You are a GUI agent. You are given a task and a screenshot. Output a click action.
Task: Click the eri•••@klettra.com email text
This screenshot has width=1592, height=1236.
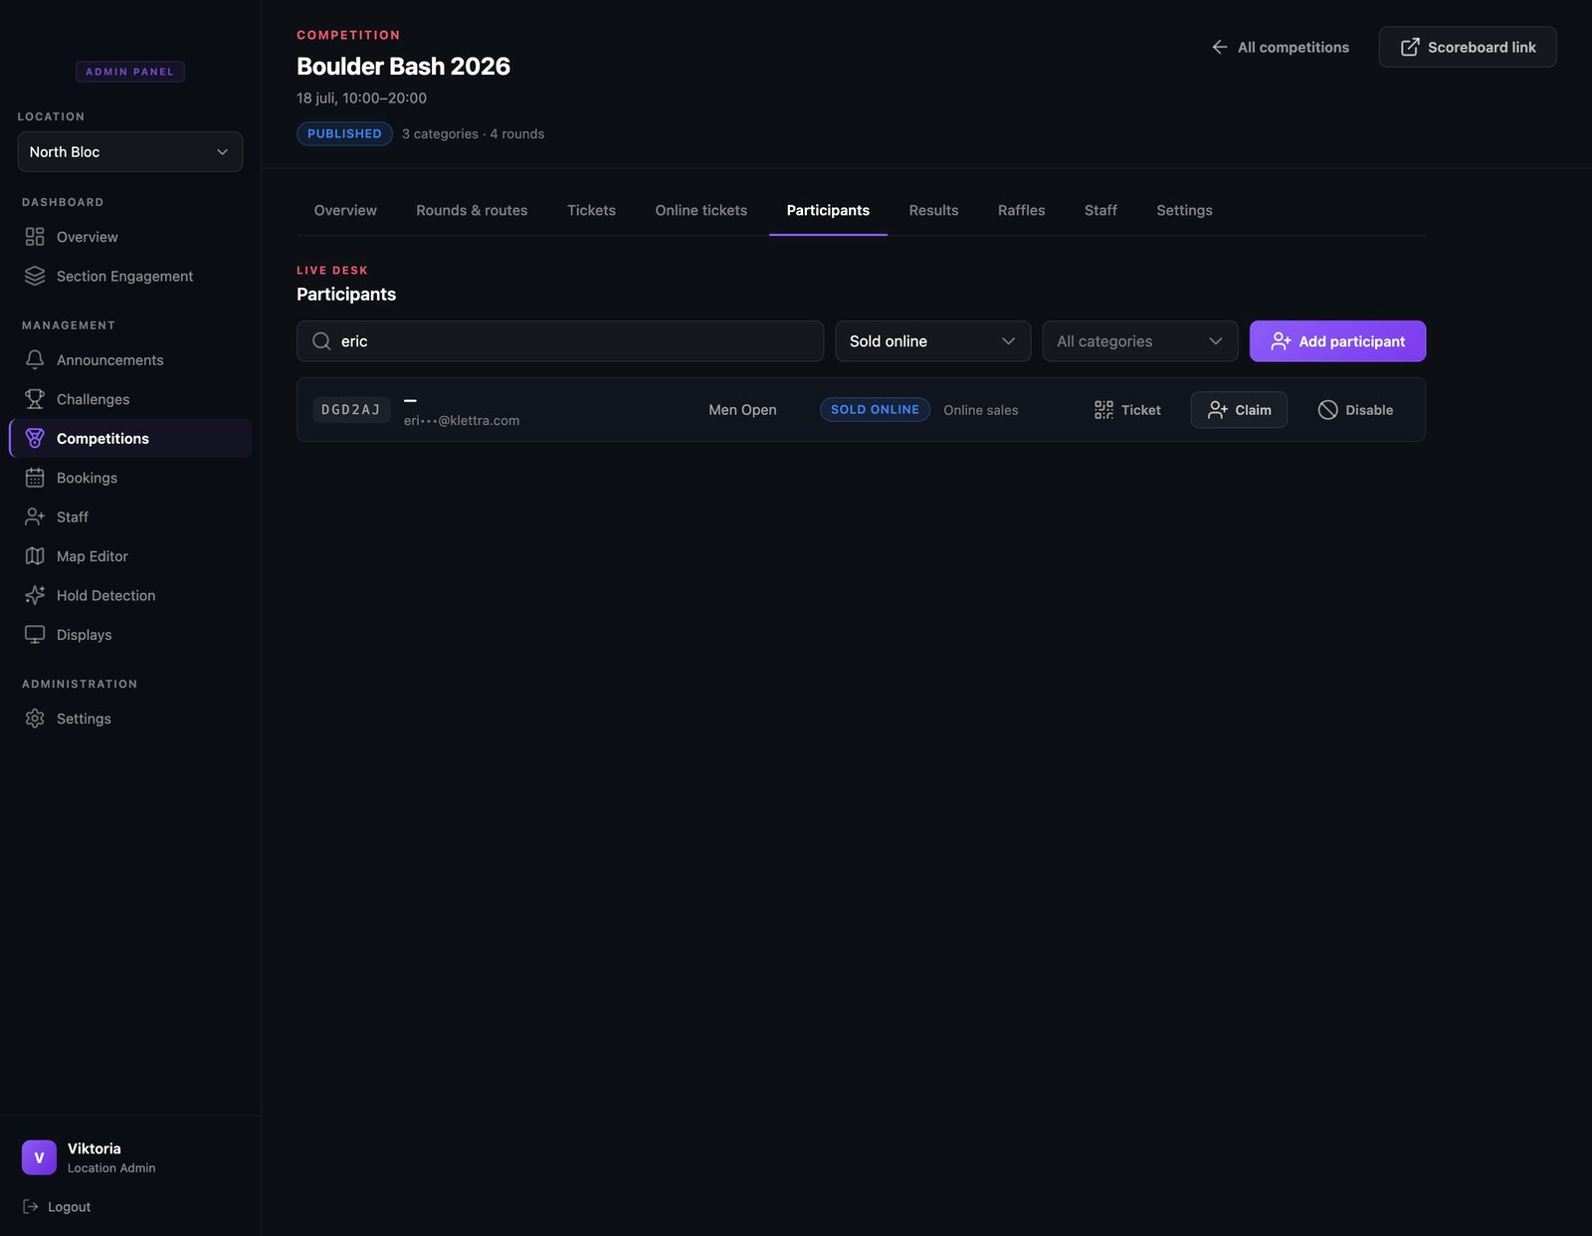(x=462, y=421)
